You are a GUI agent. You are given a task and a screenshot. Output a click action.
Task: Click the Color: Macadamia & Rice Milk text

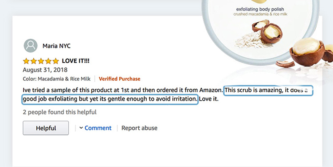coord(57,79)
